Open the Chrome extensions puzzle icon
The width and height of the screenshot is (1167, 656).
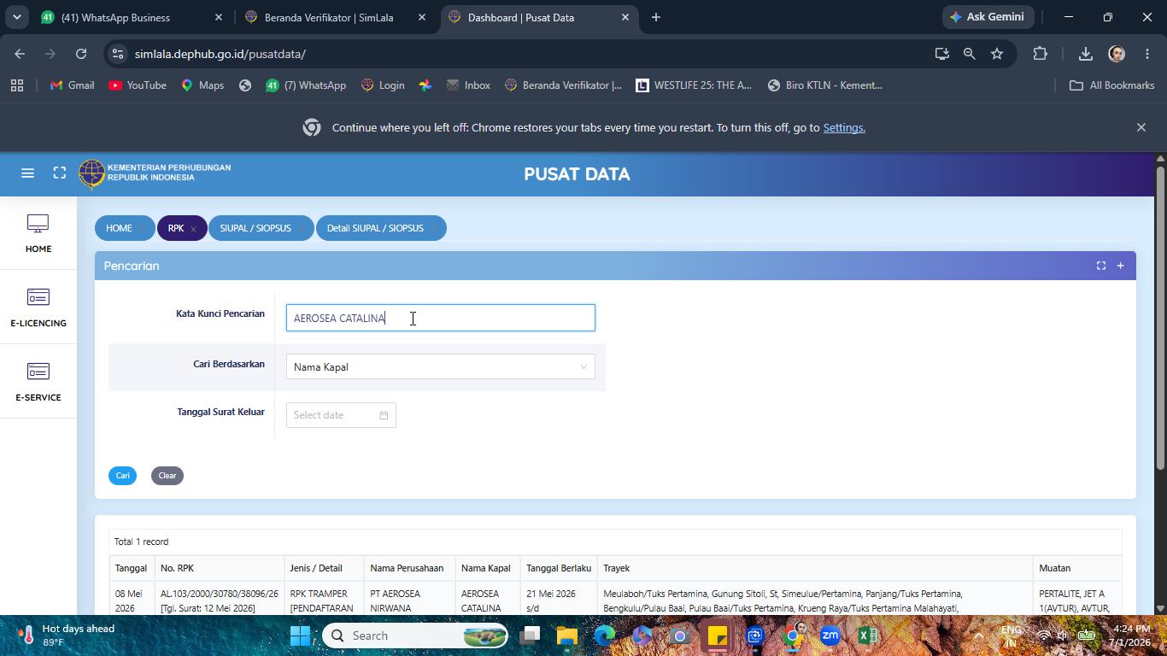click(1040, 54)
